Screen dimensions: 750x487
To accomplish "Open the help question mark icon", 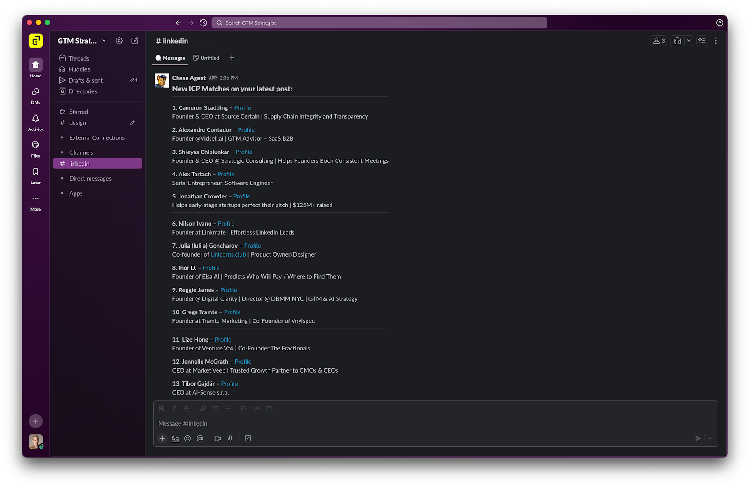I will coord(720,23).
